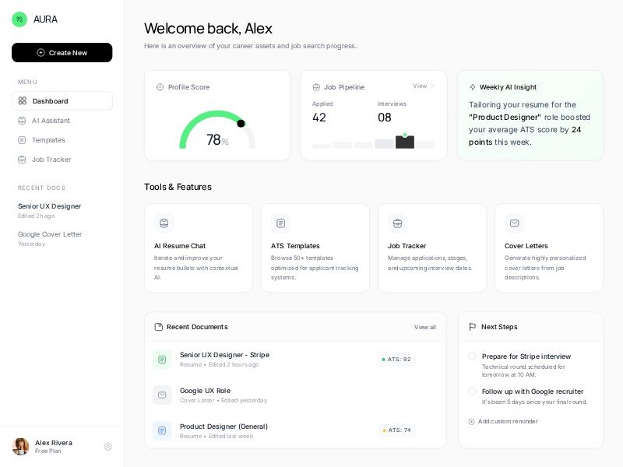
Task: Mark Follow up with Google recruiter done
Action: pos(472,392)
